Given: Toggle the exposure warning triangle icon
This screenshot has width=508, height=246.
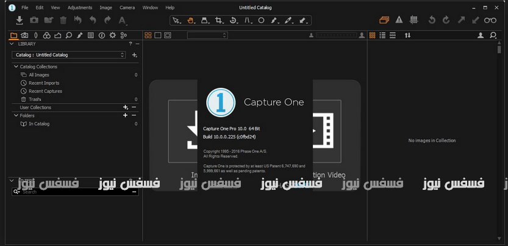Looking at the screenshot, I should (399, 20).
